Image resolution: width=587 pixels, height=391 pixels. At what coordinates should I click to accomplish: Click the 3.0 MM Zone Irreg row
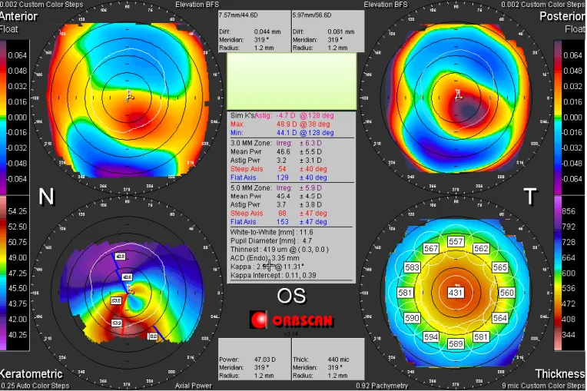(276, 144)
